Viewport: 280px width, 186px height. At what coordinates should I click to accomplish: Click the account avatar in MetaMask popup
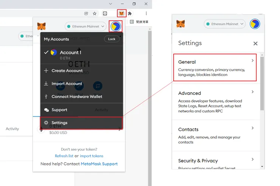pyautogui.click(x=116, y=26)
